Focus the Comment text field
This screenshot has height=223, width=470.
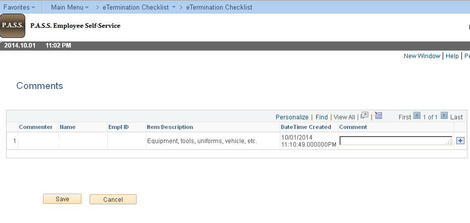(x=396, y=141)
